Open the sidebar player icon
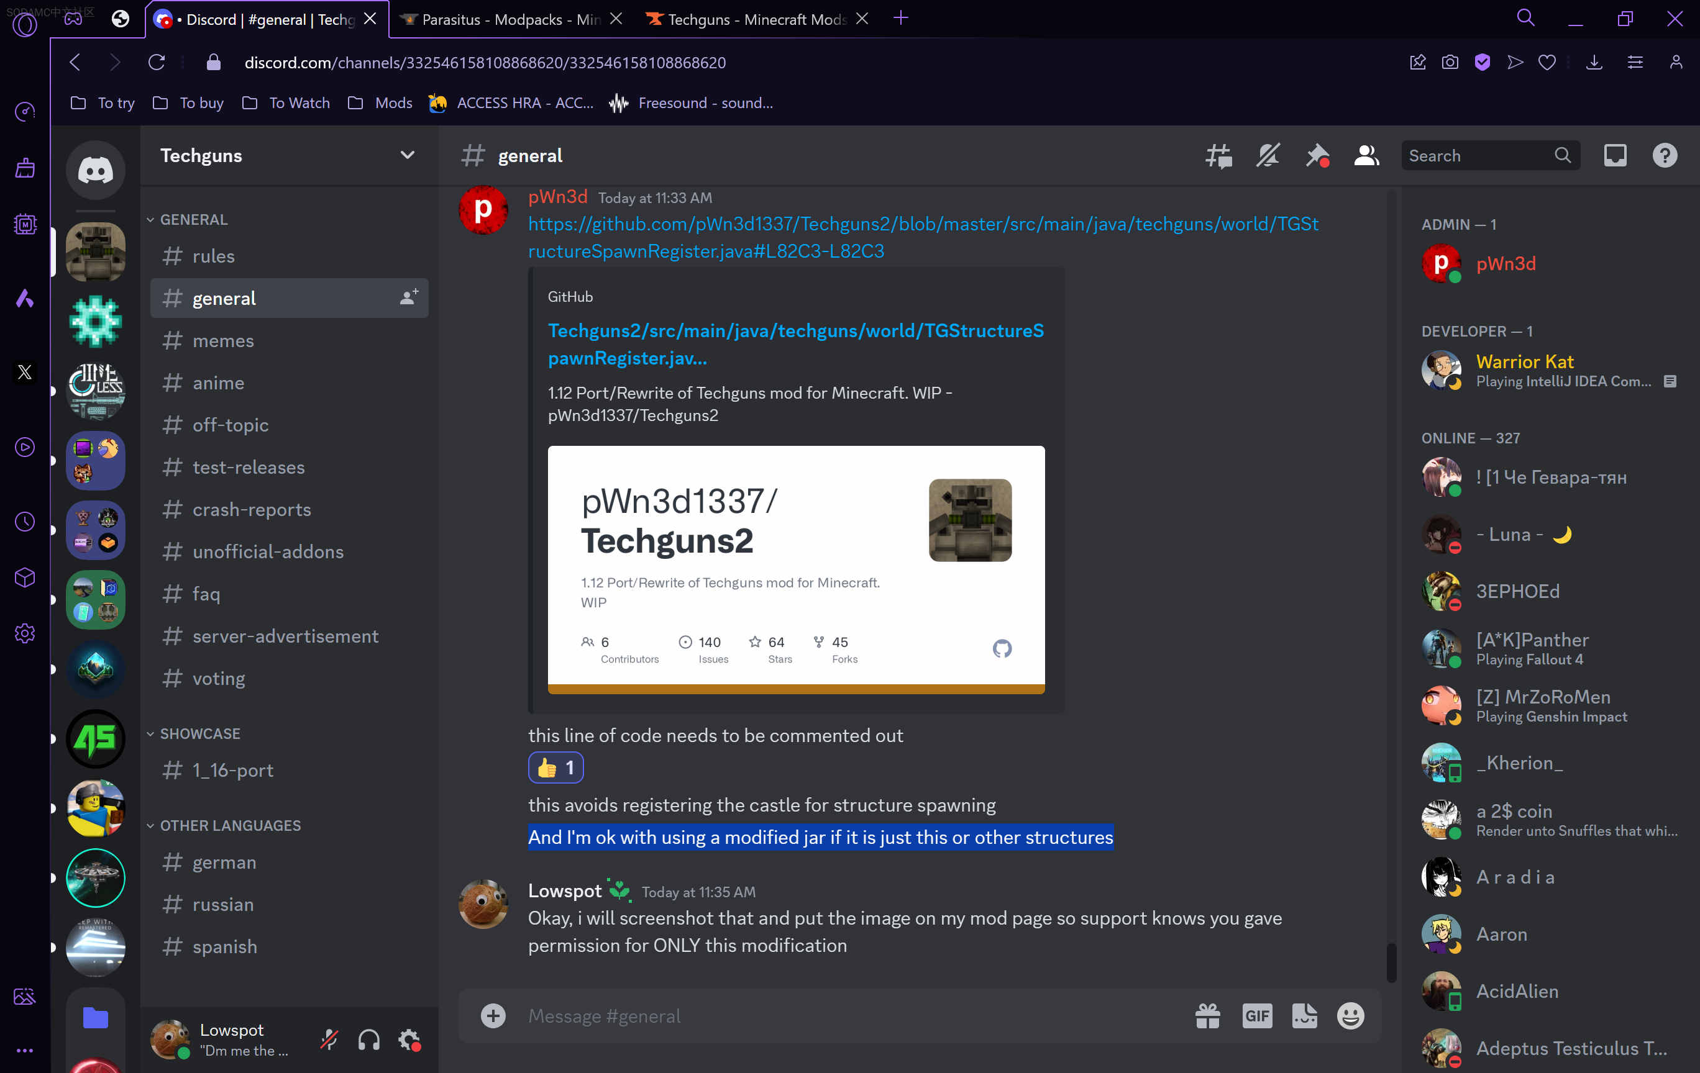The width and height of the screenshot is (1700, 1073). tap(25, 446)
